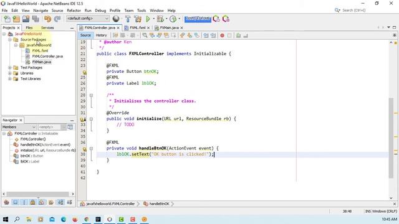Click the Build Project hammer icon
Viewport: 399px width, 224px height.
point(128,19)
